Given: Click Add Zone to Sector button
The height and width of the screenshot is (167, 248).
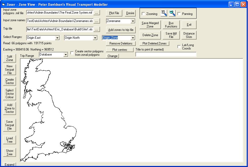Looking at the screenshot, I should tap(9, 108).
